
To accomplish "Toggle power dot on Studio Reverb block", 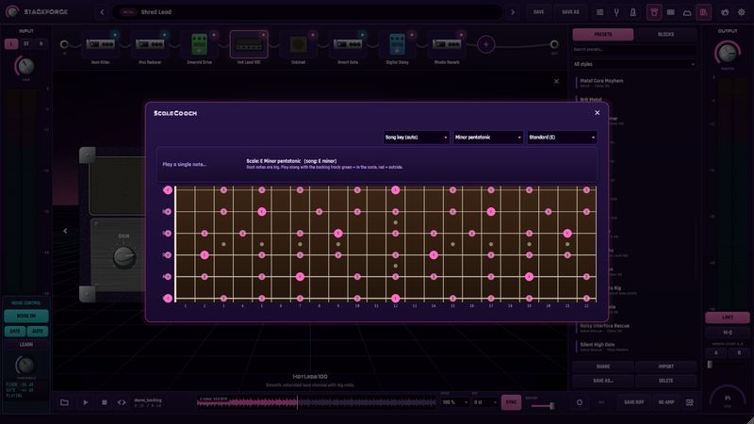I will pos(461,35).
